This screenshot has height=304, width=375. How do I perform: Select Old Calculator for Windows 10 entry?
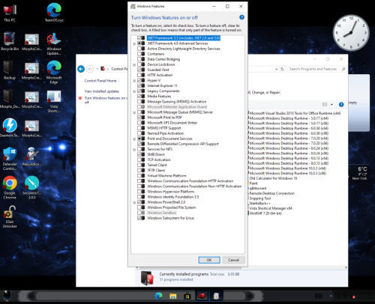coord(273,178)
